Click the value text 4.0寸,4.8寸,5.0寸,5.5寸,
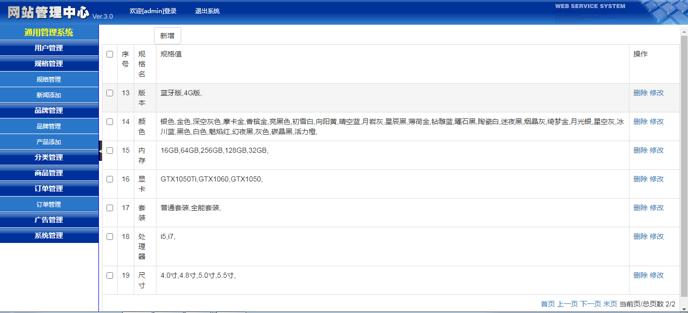 (198, 275)
